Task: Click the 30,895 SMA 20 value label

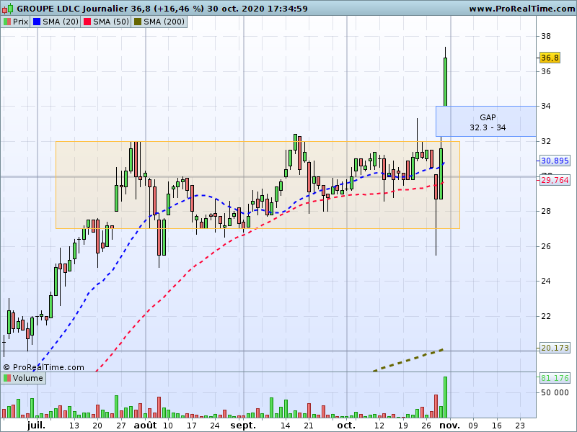Action: [x=555, y=161]
